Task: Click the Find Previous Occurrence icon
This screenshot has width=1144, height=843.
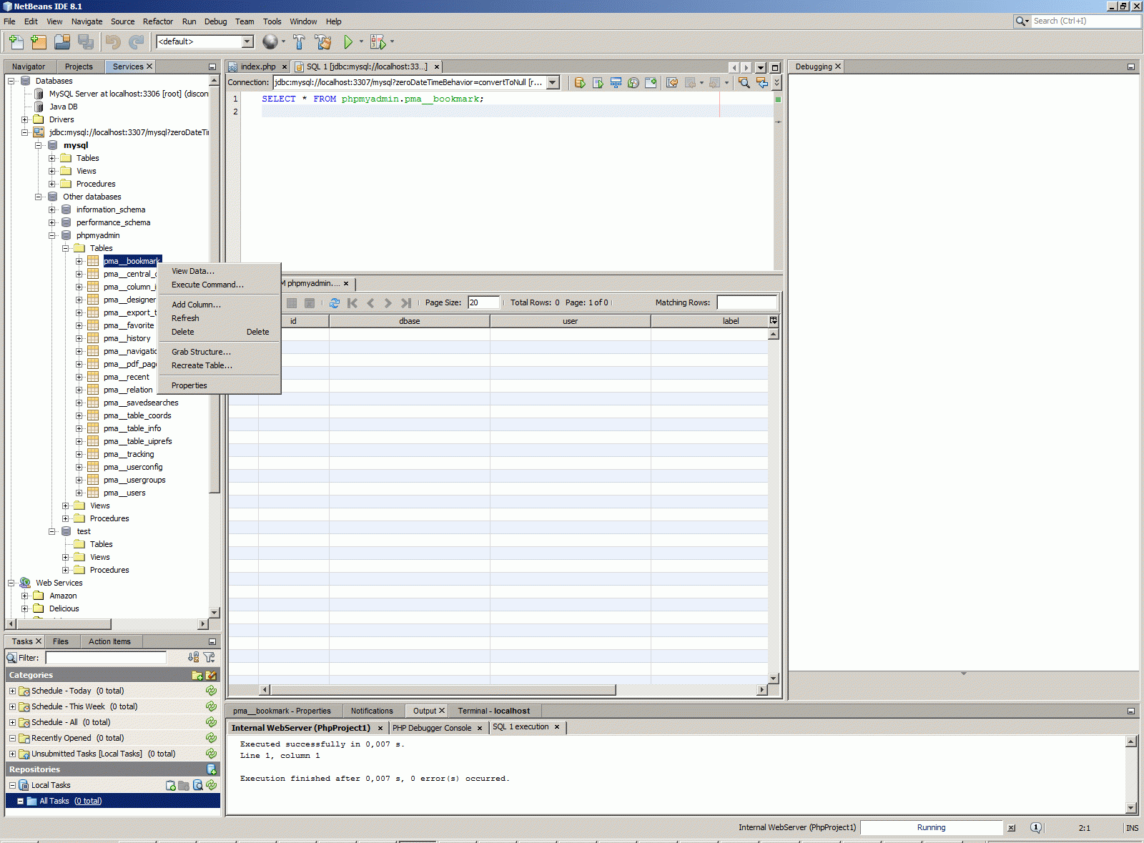Action: click(x=762, y=83)
